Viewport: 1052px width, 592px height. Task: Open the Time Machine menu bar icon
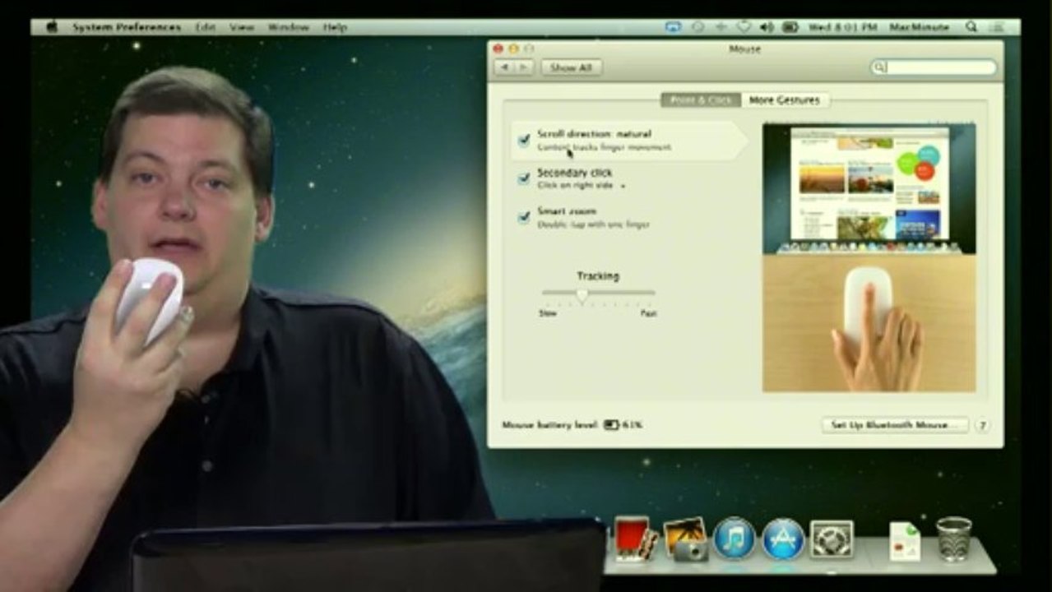tap(697, 27)
